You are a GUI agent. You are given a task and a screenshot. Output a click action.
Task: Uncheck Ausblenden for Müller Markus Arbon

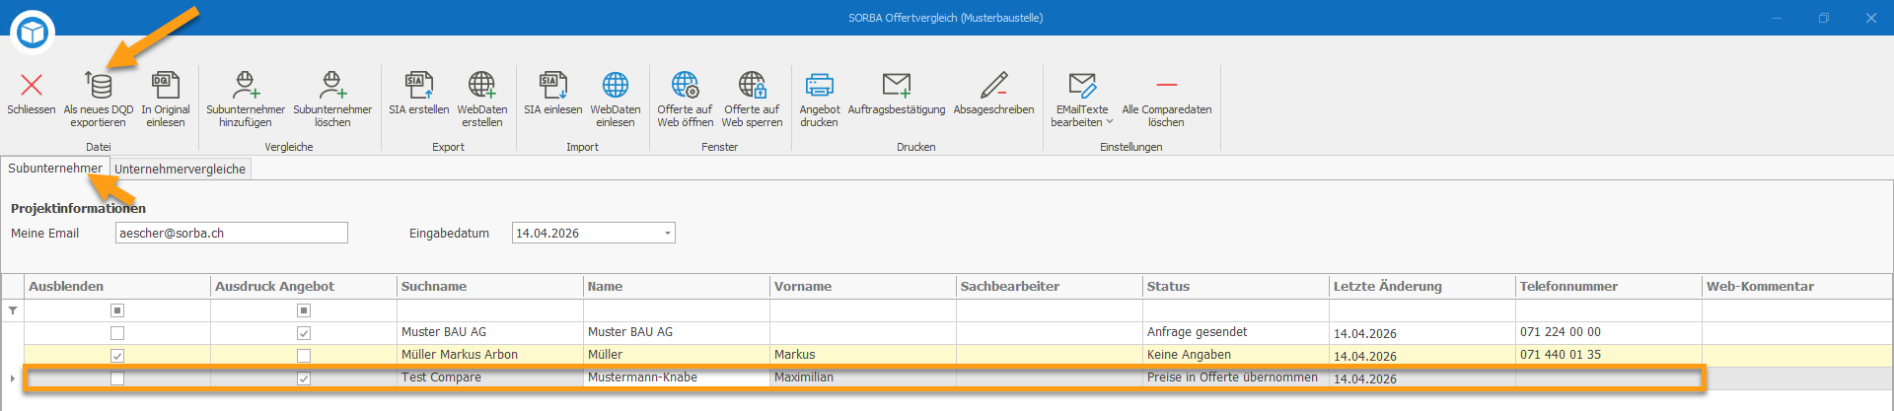click(x=117, y=356)
